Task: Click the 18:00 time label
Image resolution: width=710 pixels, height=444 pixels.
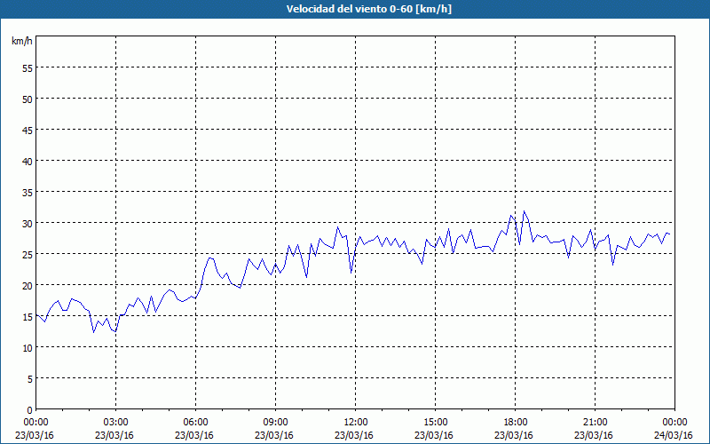Action: (x=516, y=422)
